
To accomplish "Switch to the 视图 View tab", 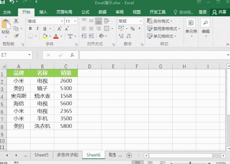I will click(137, 12).
